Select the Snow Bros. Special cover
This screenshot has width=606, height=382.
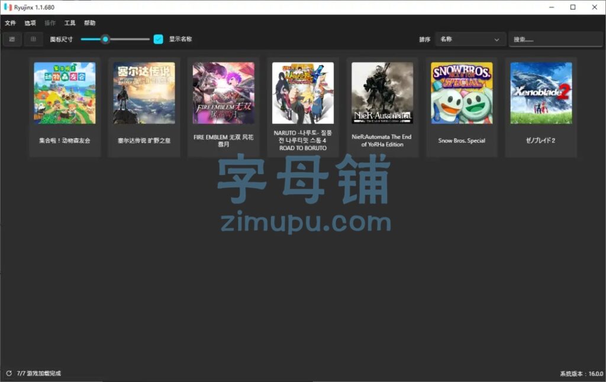[462, 93]
